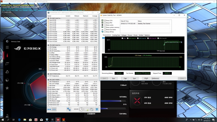This screenshot has height=122, width=217.
Task: Open the Windows Start menu
Action: 2,120
